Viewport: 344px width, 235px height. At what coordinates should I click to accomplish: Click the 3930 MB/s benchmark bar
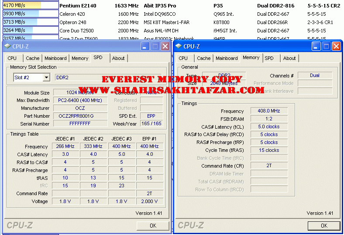[x=31, y=14]
